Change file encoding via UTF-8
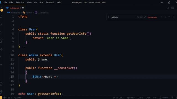The image size is (177, 99). (x=140, y=98)
